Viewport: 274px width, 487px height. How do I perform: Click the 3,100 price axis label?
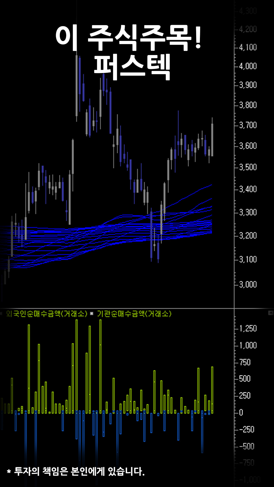pos(248,259)
